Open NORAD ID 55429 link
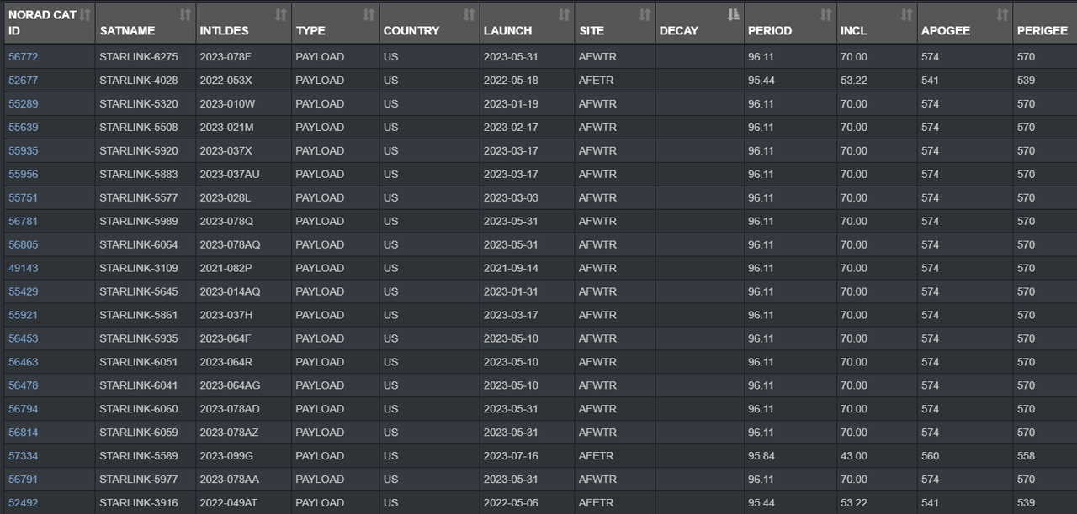Viewport: 1077px width, 514px height. tap(23, 292)
